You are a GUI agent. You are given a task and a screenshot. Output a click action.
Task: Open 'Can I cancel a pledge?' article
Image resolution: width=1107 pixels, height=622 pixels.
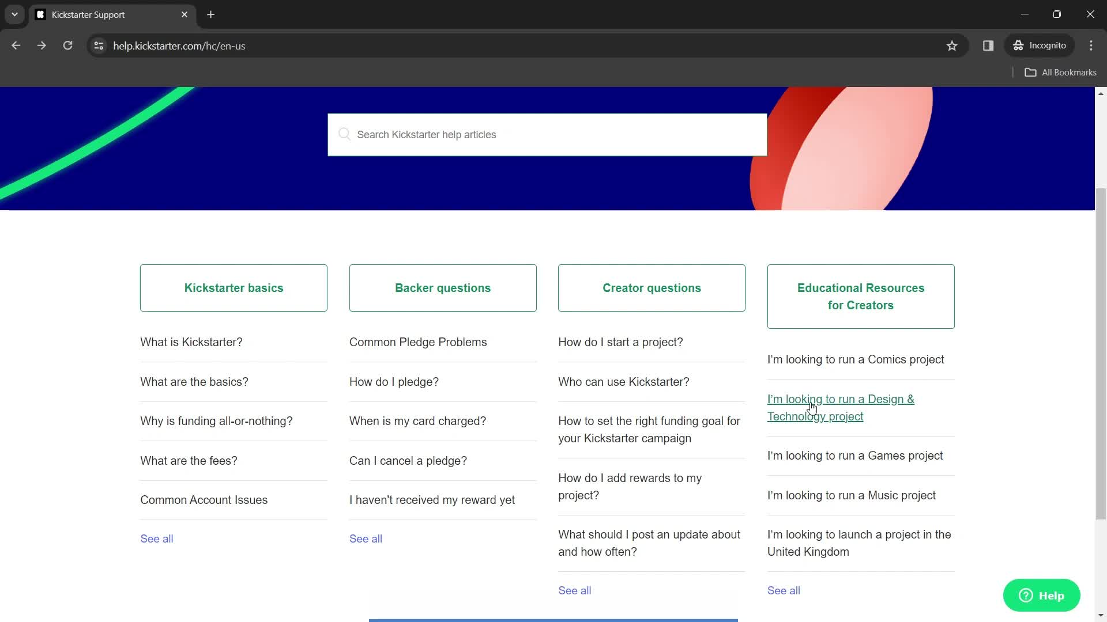408,461
